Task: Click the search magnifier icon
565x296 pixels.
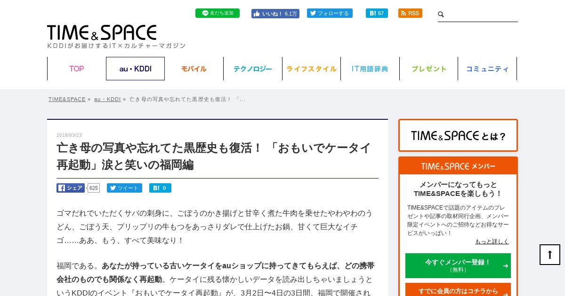Action: (441, 15)
